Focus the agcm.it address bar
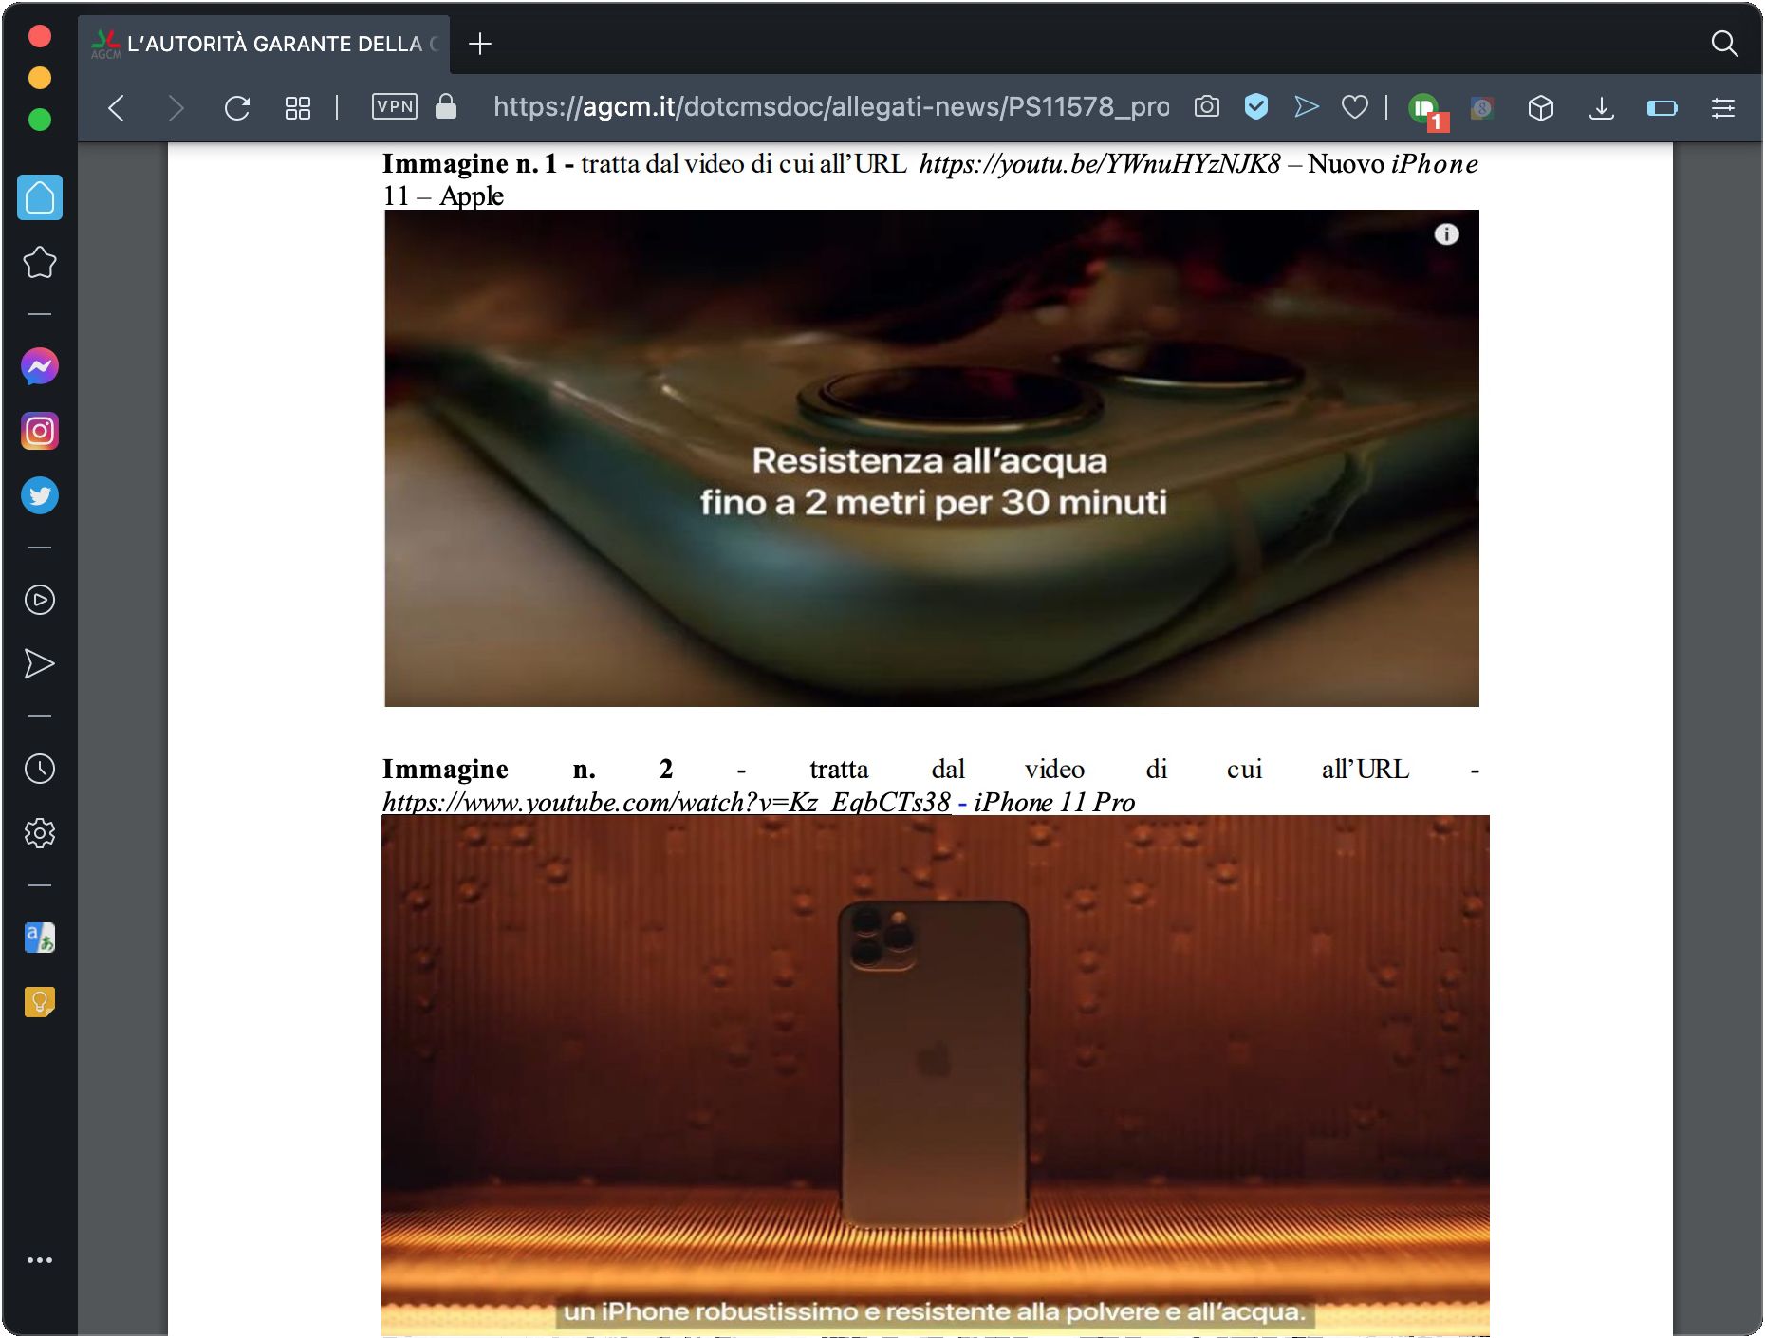Image resolution: width=1765 pixels, height=1338 pixels. (830, 106)
